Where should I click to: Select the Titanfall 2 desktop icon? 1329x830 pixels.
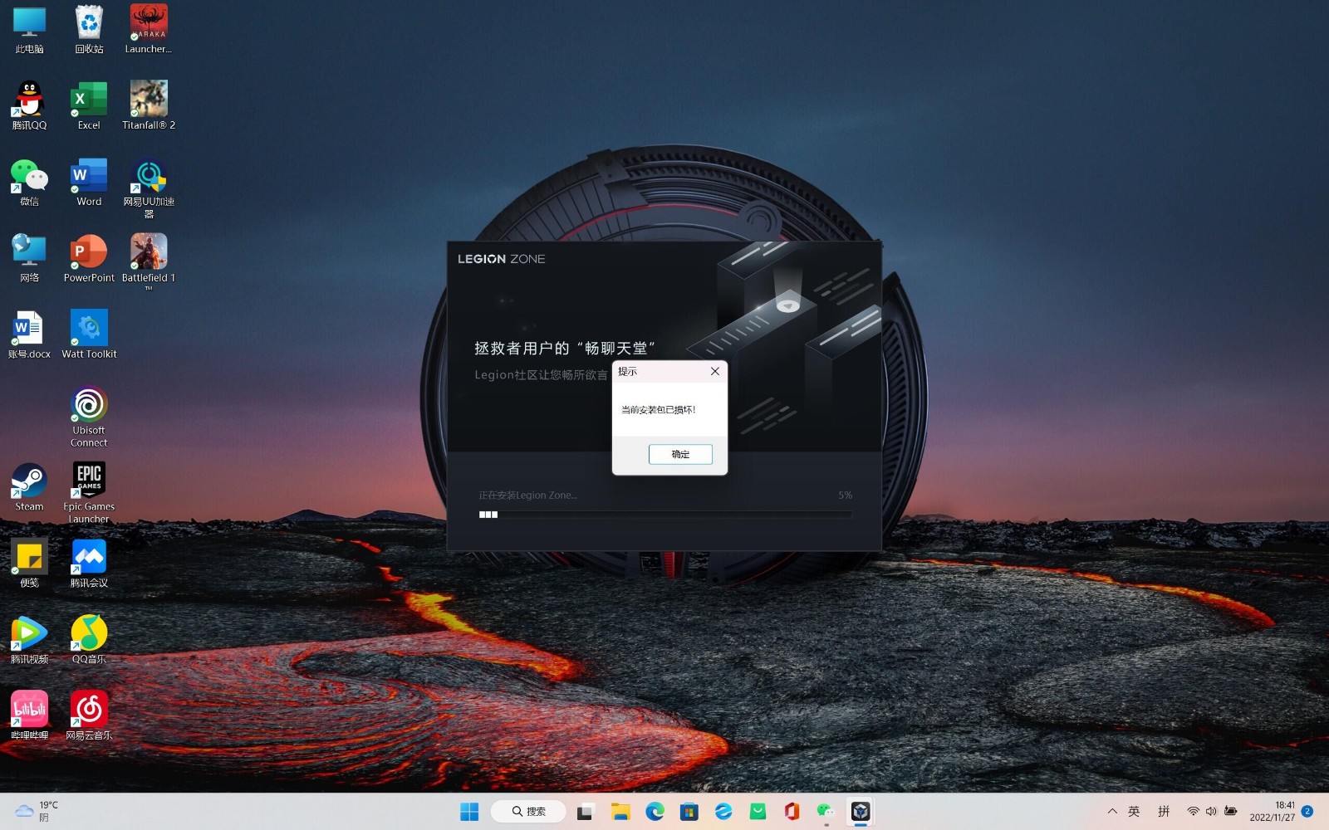(149, 106)
